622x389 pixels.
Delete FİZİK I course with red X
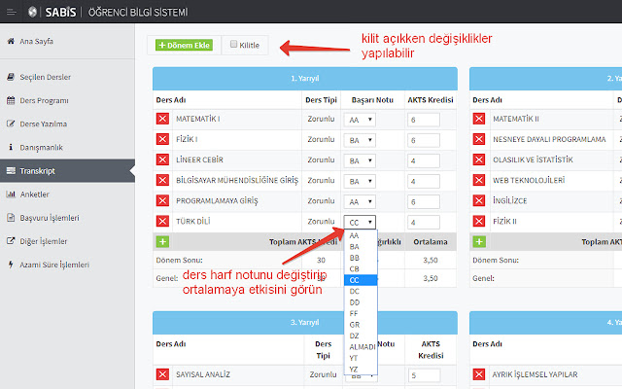[x=162, y=139]
